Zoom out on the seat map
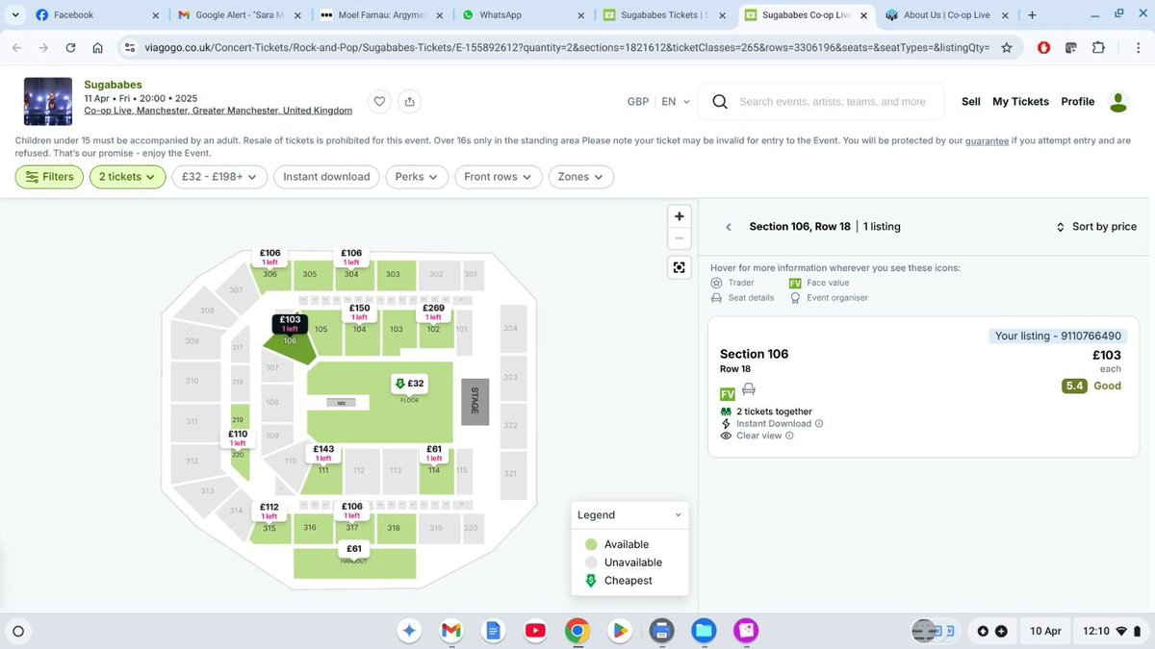Image resolution: width=1155 pixels, height=649 pixels. [680, 238]
